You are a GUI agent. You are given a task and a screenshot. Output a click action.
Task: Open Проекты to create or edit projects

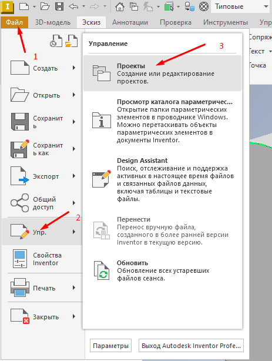point(162,73)
